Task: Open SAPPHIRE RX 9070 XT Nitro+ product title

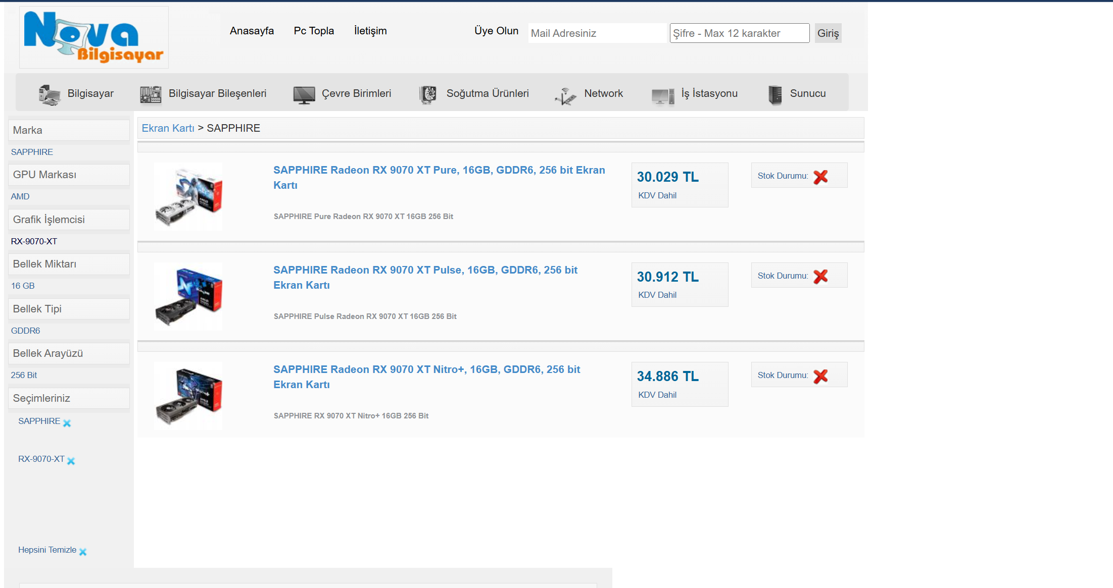Action: pyautogui.click(x=427, y=377)
